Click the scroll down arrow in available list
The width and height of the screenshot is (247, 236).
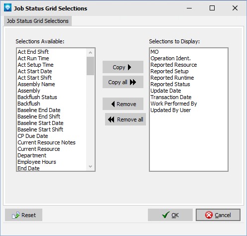coord(90,166)
